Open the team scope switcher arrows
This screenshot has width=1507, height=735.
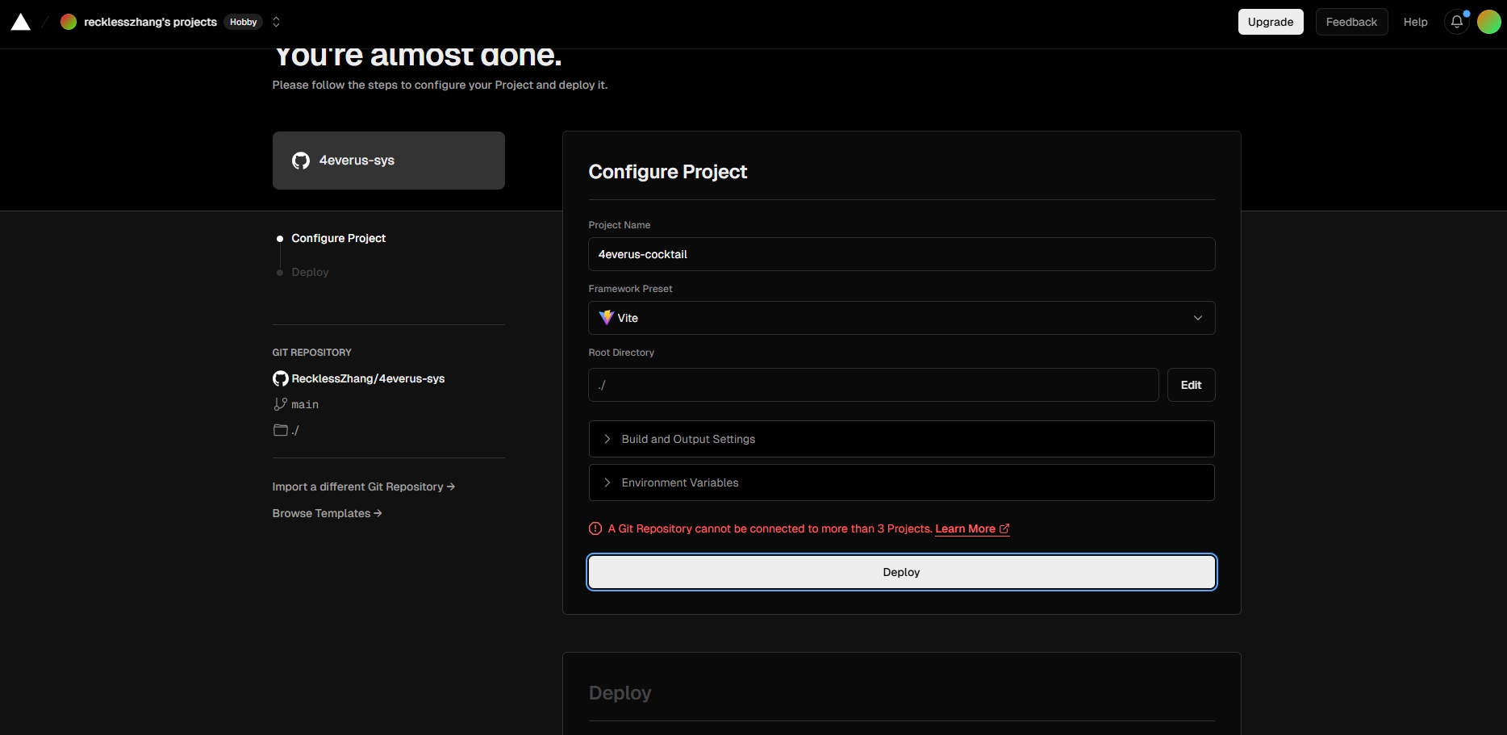tap(276, 22)
